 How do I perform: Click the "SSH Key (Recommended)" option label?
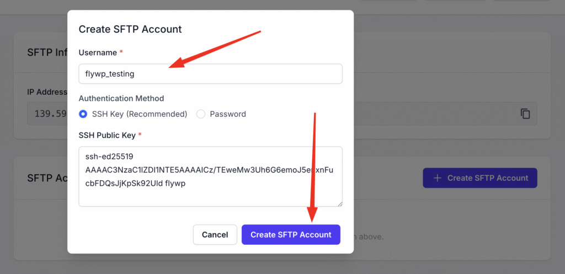coord(140,114)
